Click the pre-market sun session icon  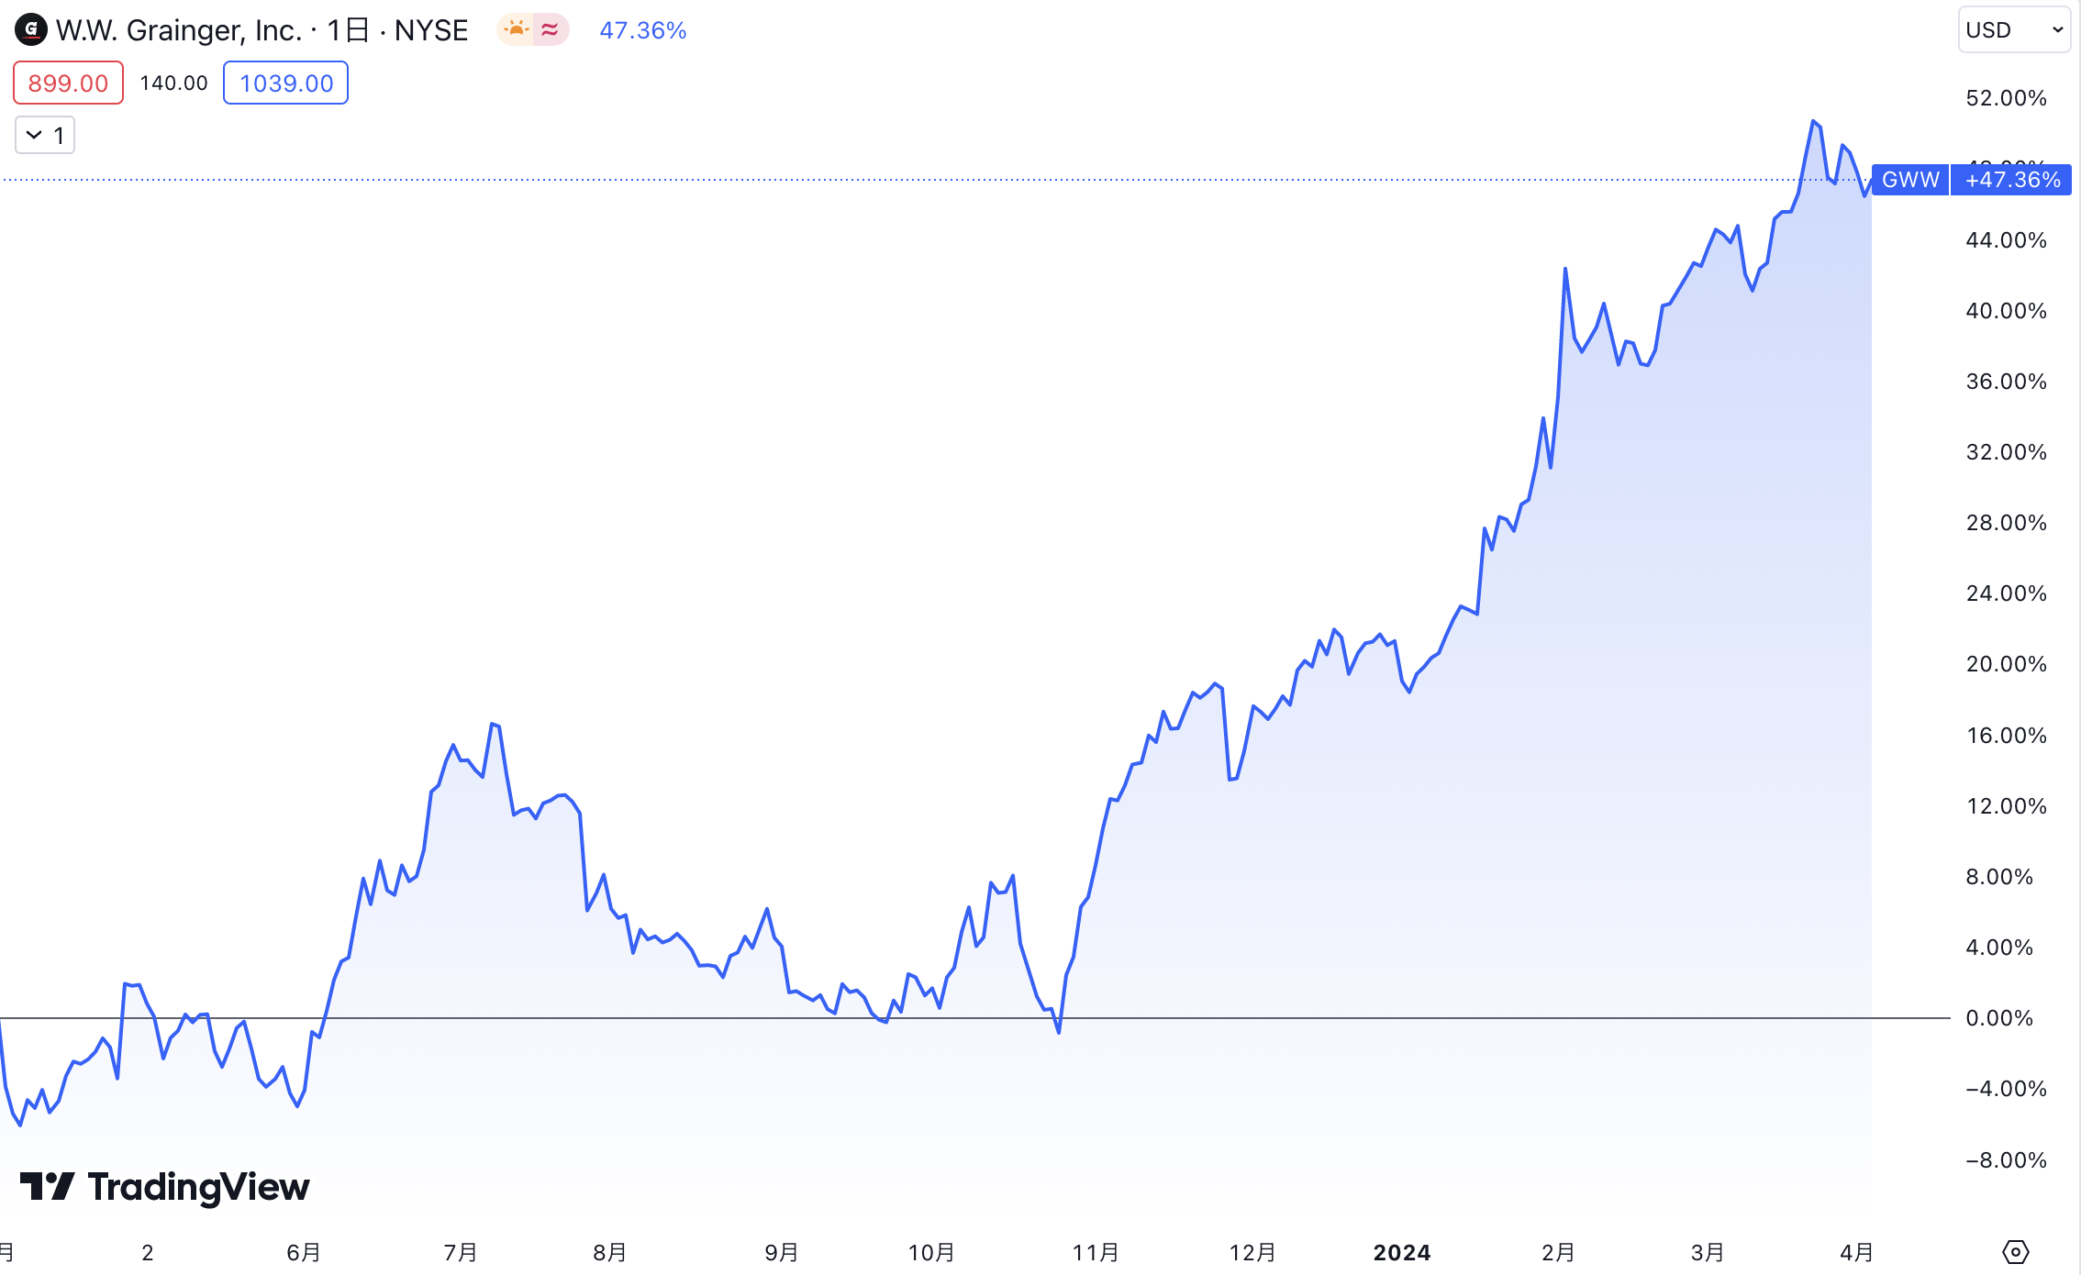tap(517, 30)
